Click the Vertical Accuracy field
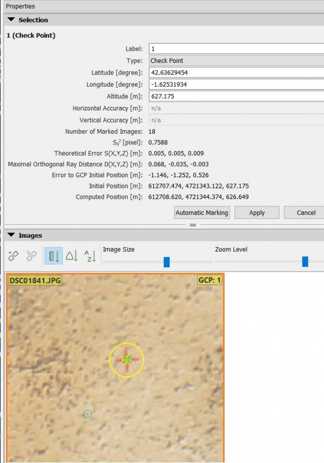 pos(236,120)
